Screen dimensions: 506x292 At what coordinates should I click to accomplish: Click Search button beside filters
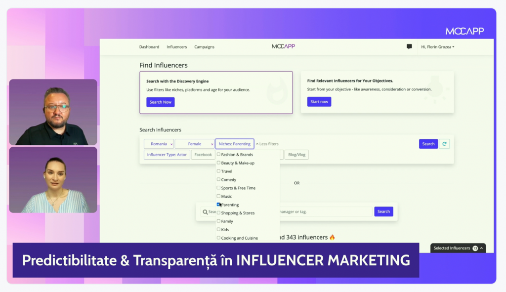428,144
